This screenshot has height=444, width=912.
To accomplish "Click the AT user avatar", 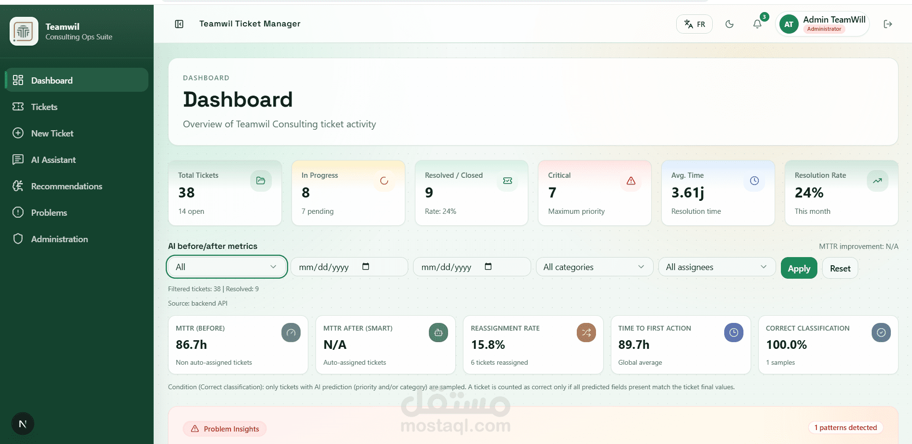I will point(789,24).
